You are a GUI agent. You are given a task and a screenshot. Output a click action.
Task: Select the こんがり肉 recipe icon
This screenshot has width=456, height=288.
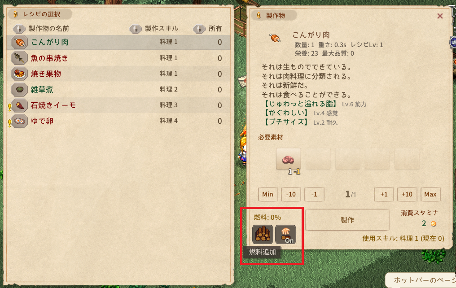click(x=19, y=43)
